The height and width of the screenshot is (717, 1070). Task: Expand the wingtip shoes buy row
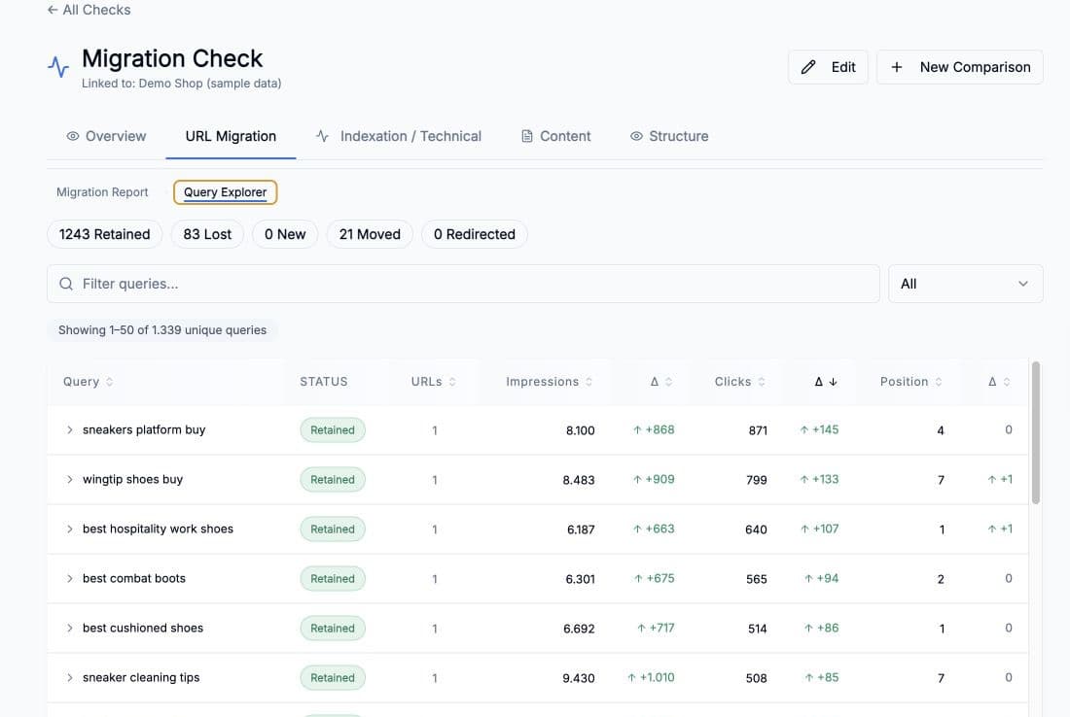pyautogui.click(x=70, y=480)
